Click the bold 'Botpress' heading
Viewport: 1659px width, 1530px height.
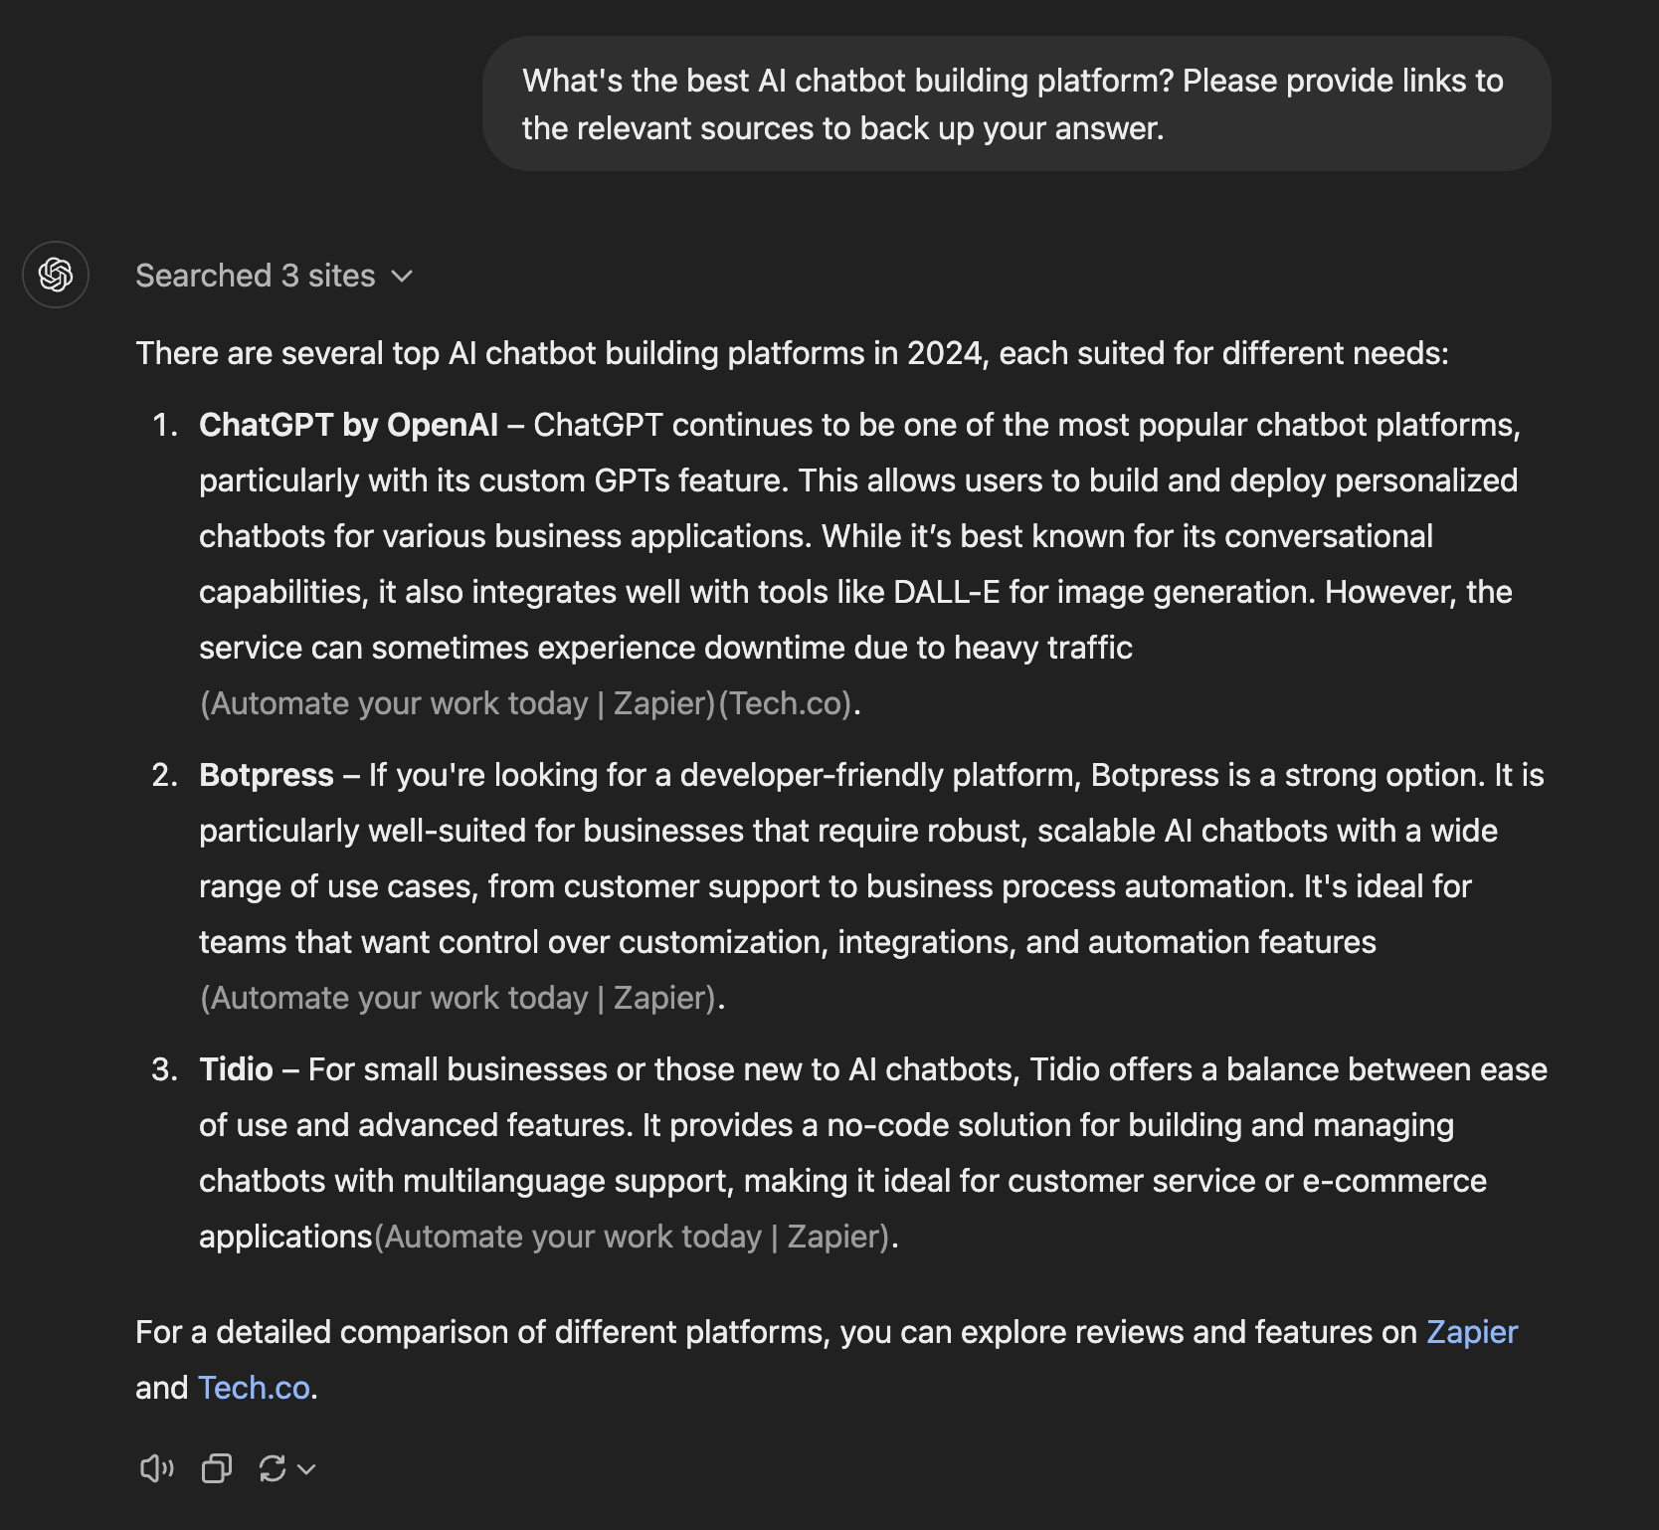tap(266, 775)
